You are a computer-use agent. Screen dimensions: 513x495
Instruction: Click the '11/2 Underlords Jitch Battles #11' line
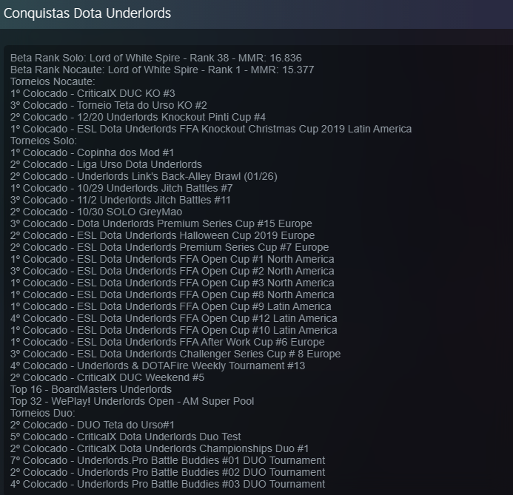(121, 200)
